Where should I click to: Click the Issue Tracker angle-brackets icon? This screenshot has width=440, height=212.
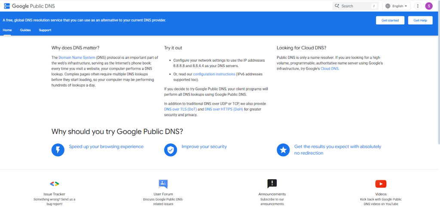[x=55, y=184]
